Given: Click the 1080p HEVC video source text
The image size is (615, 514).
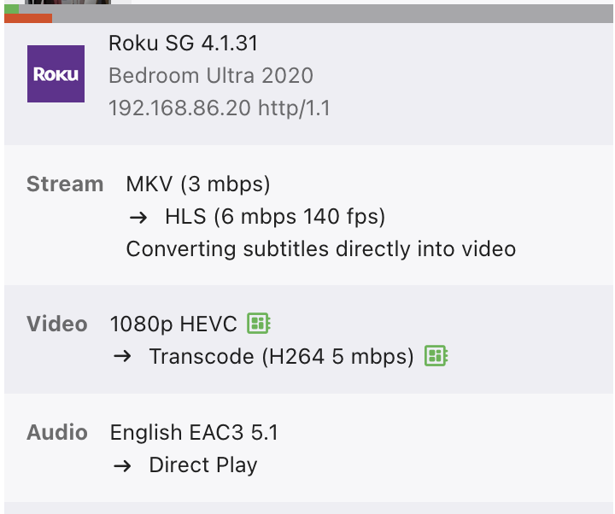Looking at the screenshot, I should point(173,324).
